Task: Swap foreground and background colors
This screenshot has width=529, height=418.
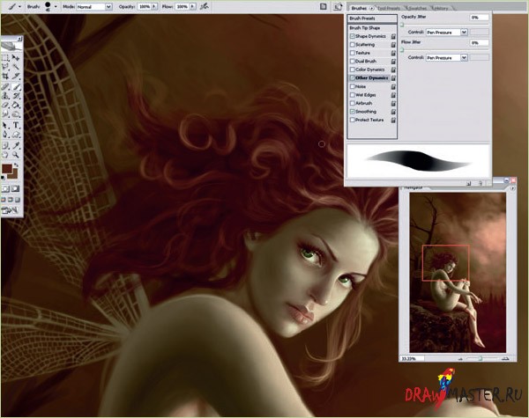Action: click(16, 165)
